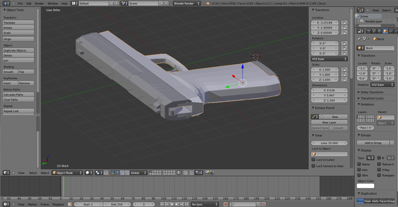This screenshot has width=398, height=207.
Task: Toggle lock for Rotation Z
Action: tap(344, 53)
